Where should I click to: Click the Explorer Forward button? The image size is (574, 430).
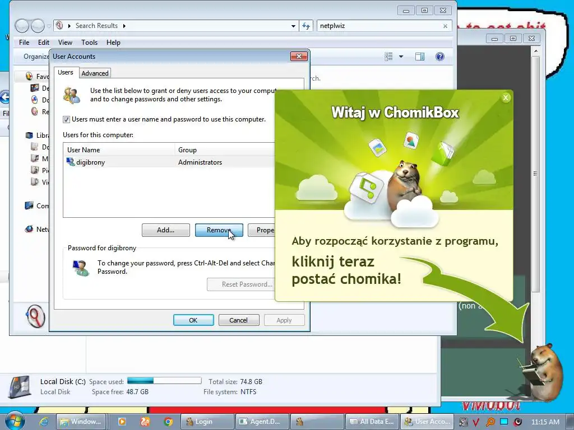[38, 26]
